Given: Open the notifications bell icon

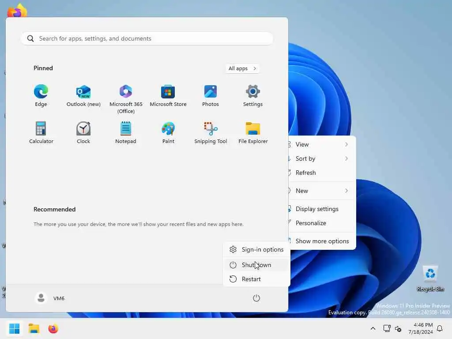Looking at the screenshot, I should tap(440, 328).
